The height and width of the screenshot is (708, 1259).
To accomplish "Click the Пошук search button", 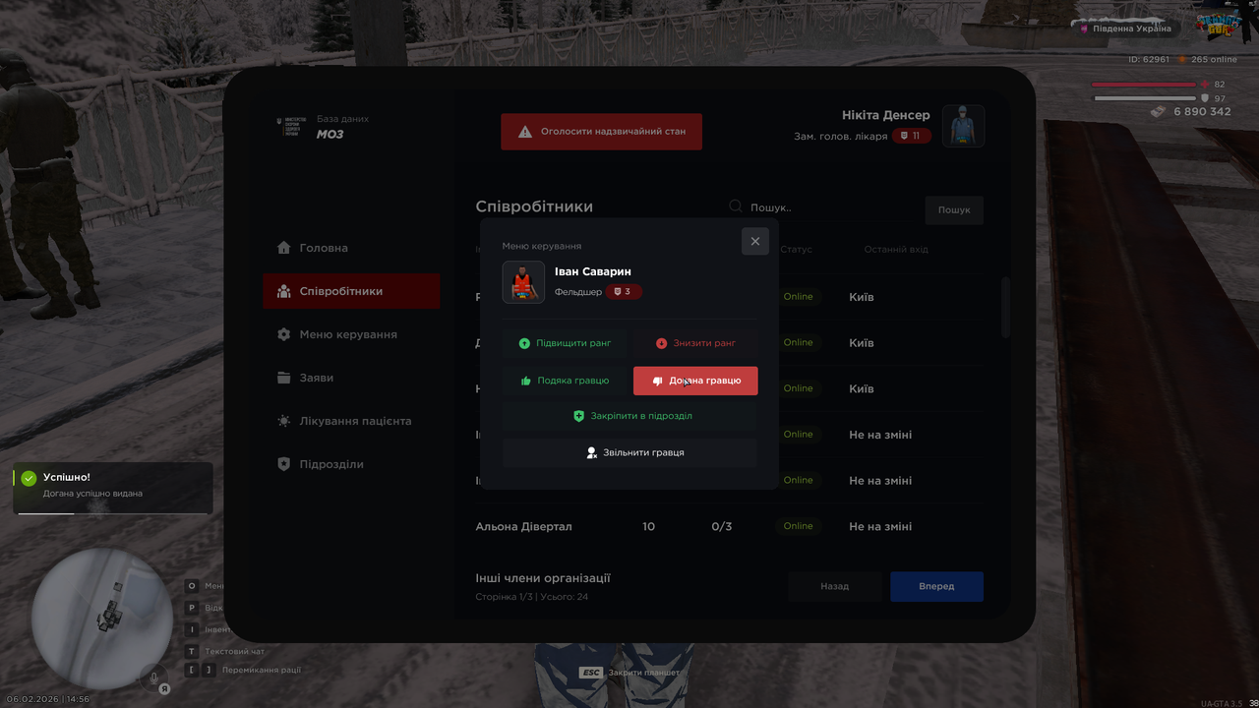I will pos(954,209).
